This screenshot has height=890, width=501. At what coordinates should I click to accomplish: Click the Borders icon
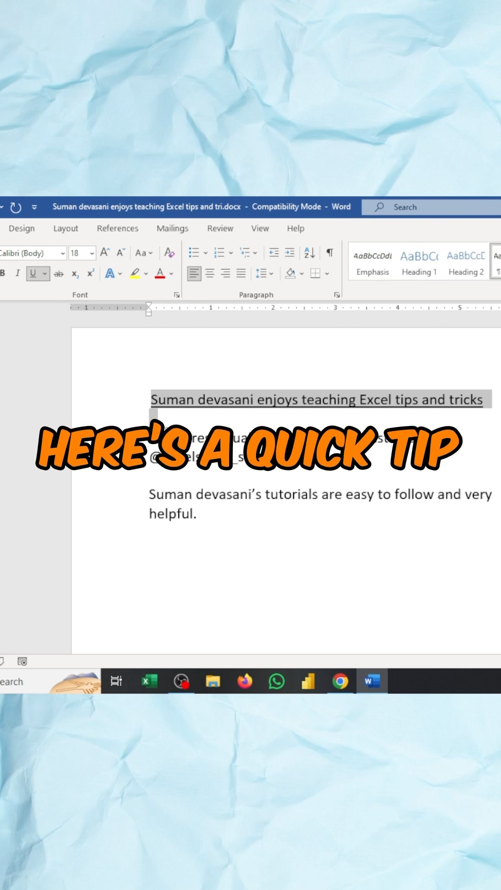[315, 273]
